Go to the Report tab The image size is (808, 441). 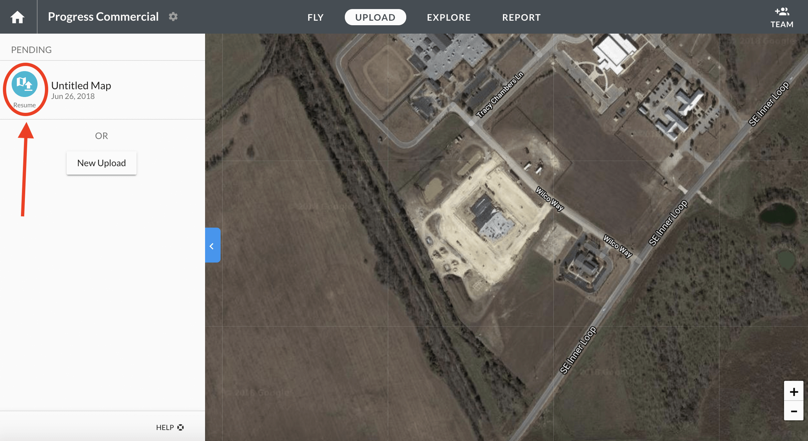pyautogui.click(x=521, y=17)
